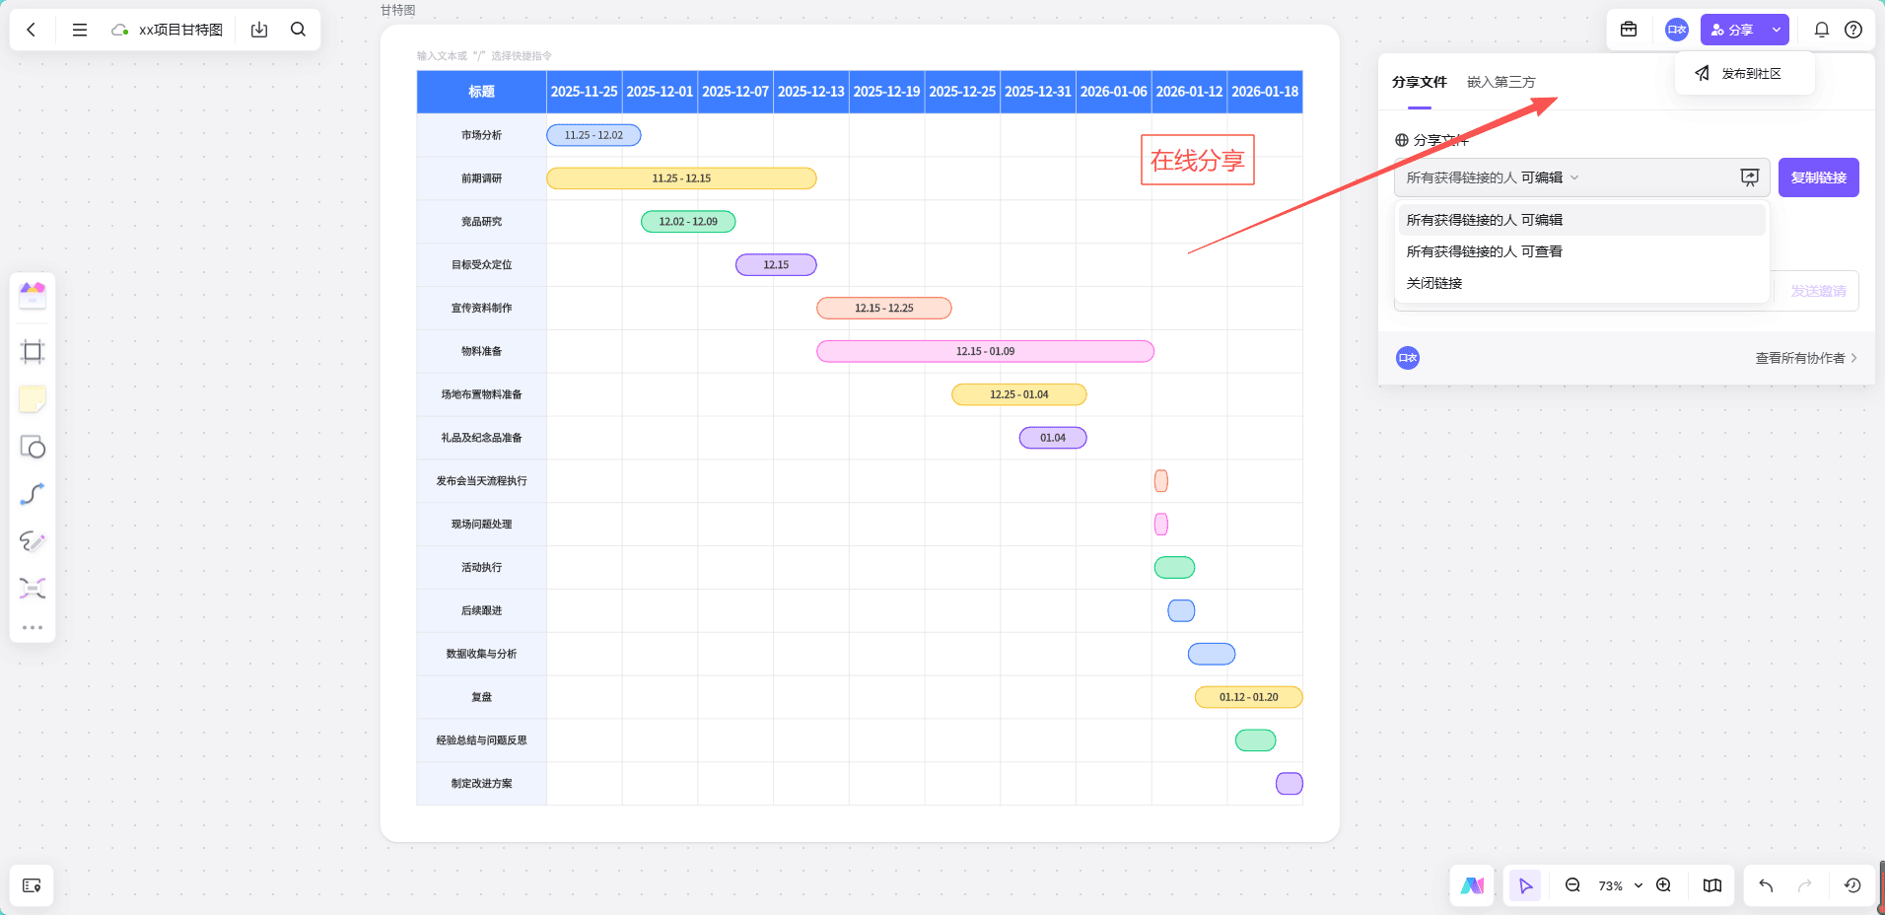Choose the connector line tool
1885x915 pixels.
pyautogui.click(x=33, y=494)
